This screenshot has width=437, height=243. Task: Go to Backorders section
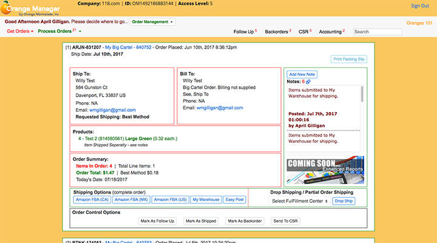[x=277, y=32]
